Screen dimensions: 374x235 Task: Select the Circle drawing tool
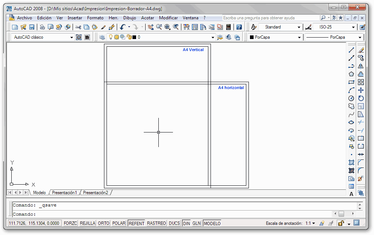pyautogui.click(x=351, y=98)
